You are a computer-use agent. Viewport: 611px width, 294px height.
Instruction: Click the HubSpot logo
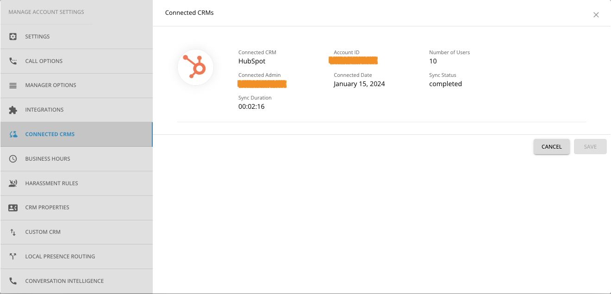[195, 68]
